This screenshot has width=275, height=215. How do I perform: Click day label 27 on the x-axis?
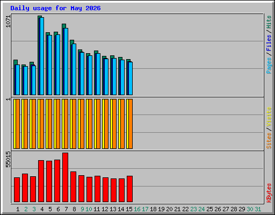(226, 209)
